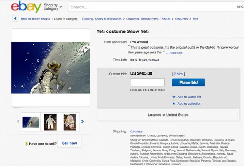
Task: Select the white yeti suit thumbnail
Action: (x=50, y=121)
